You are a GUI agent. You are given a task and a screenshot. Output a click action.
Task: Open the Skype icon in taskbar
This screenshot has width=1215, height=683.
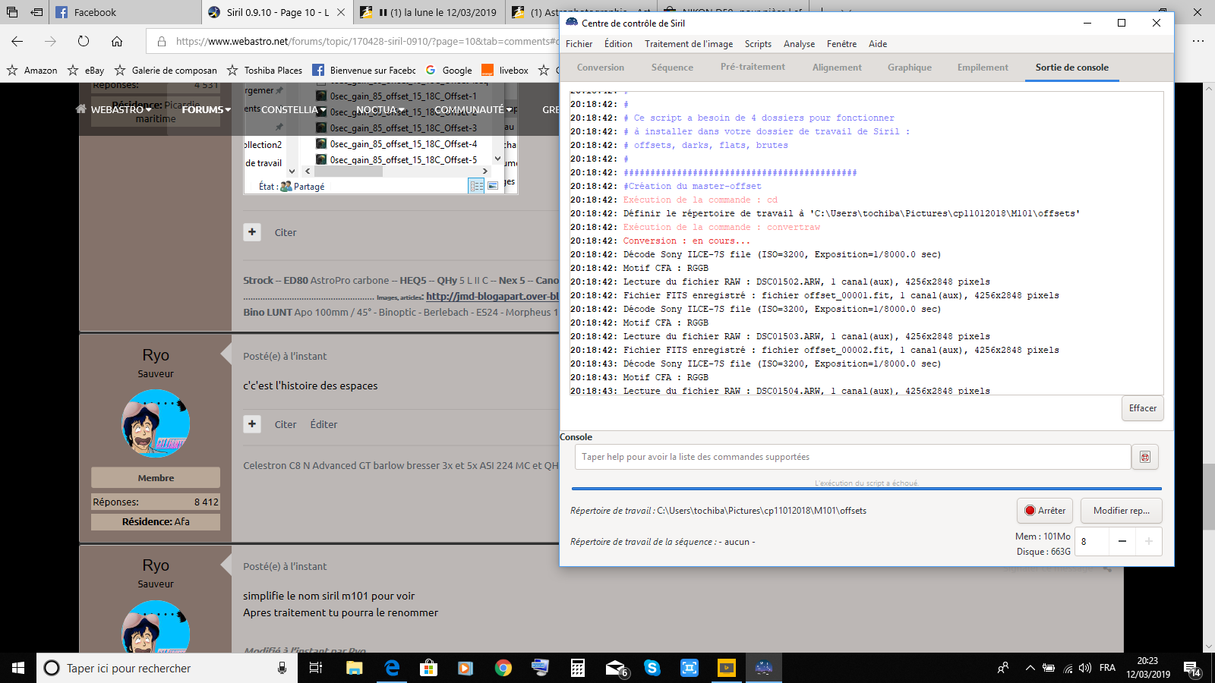coord(652,668)
